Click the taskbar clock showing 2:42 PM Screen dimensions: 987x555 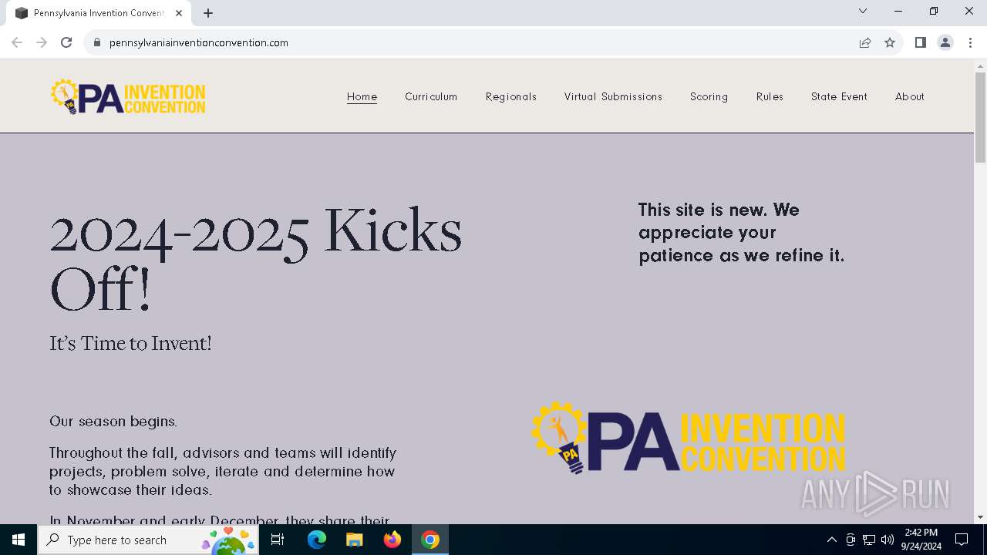point(921,540)
